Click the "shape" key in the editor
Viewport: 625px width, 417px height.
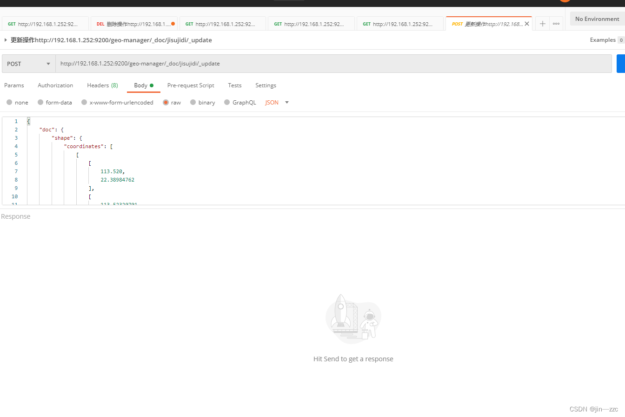(x=62, y=138)
